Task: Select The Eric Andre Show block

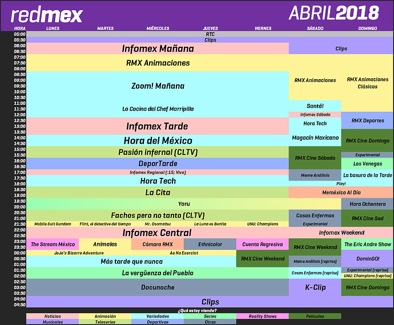Action: pos(368,244)
